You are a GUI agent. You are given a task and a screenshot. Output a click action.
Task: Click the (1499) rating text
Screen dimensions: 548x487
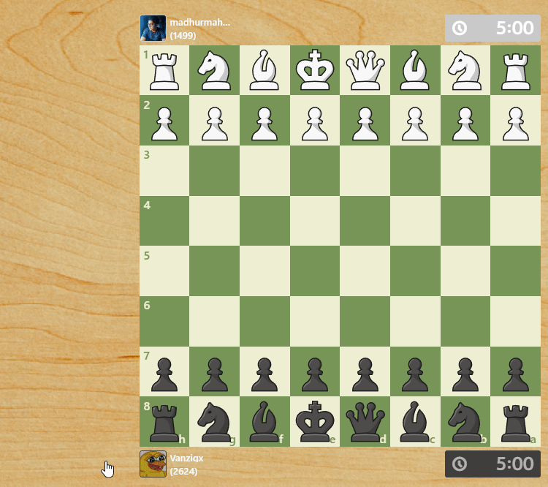point(183,36)
